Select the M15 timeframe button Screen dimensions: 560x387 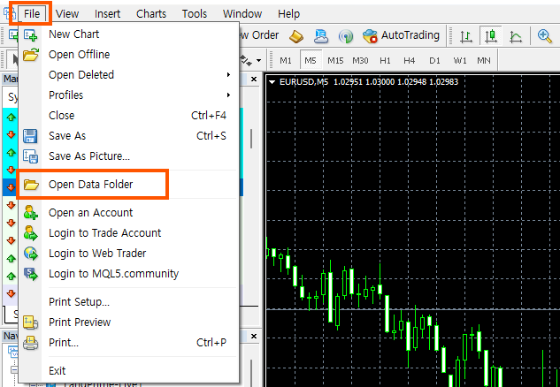click(x=335, y=61)
